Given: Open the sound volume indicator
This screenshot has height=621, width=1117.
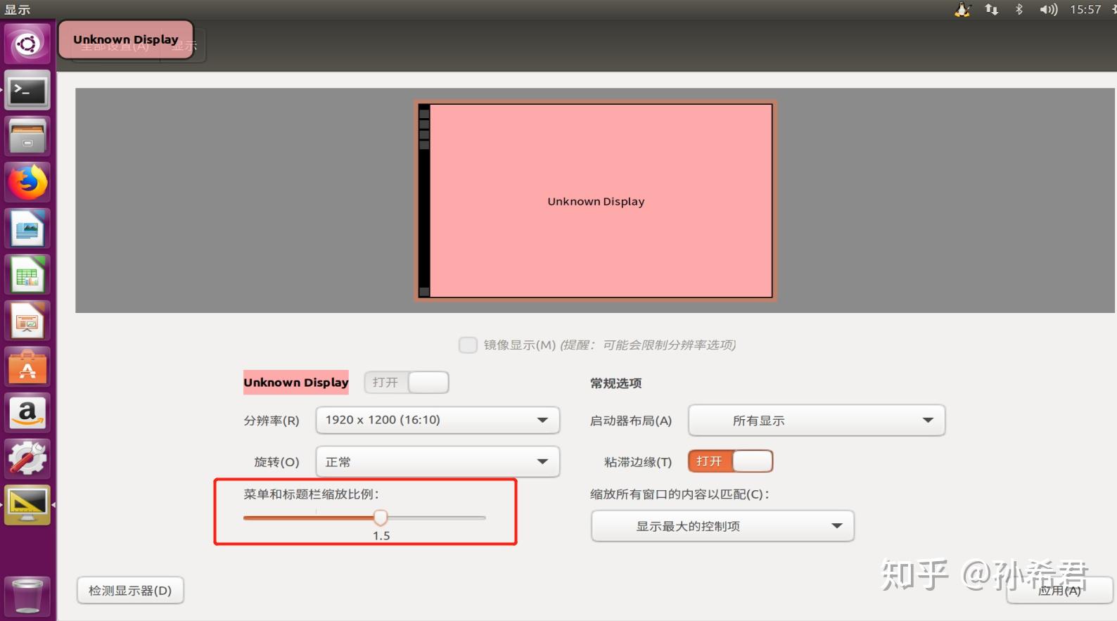Looking at the screenshot, I should tap(1049, 10).
